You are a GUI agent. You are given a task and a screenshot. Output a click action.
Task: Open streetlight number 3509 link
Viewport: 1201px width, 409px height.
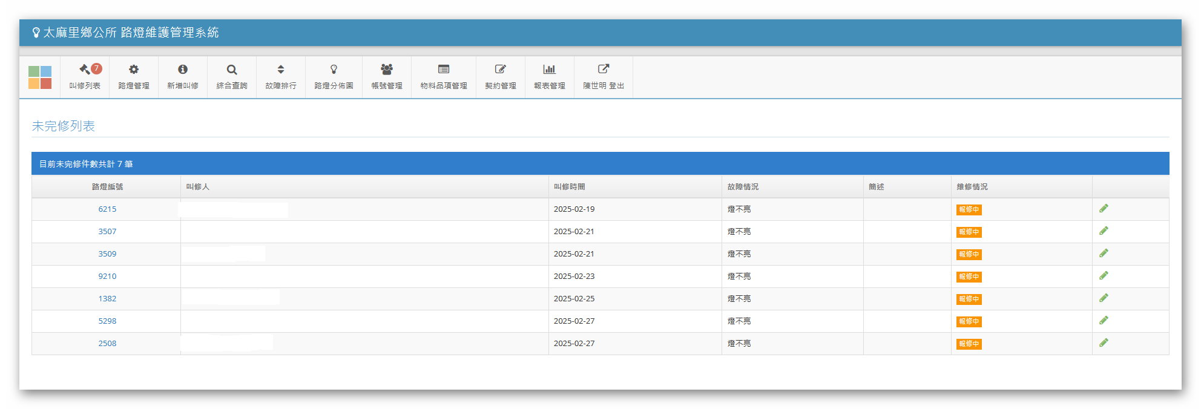107,254
